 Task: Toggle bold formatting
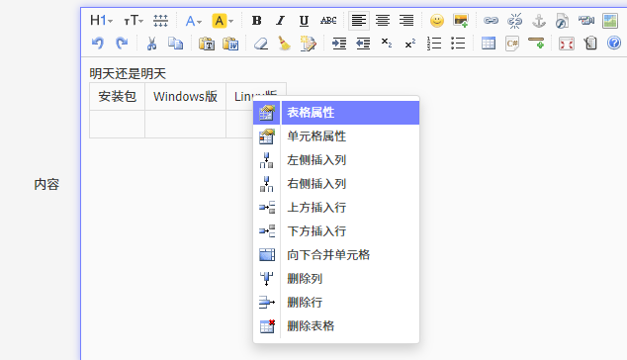(257, 21)
